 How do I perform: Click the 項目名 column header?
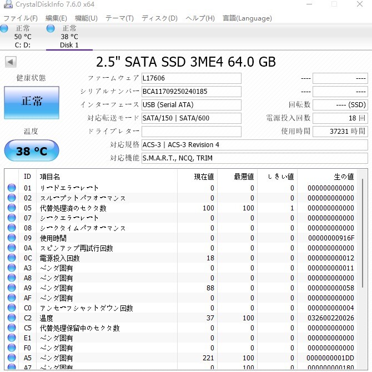tap(107, 177)
